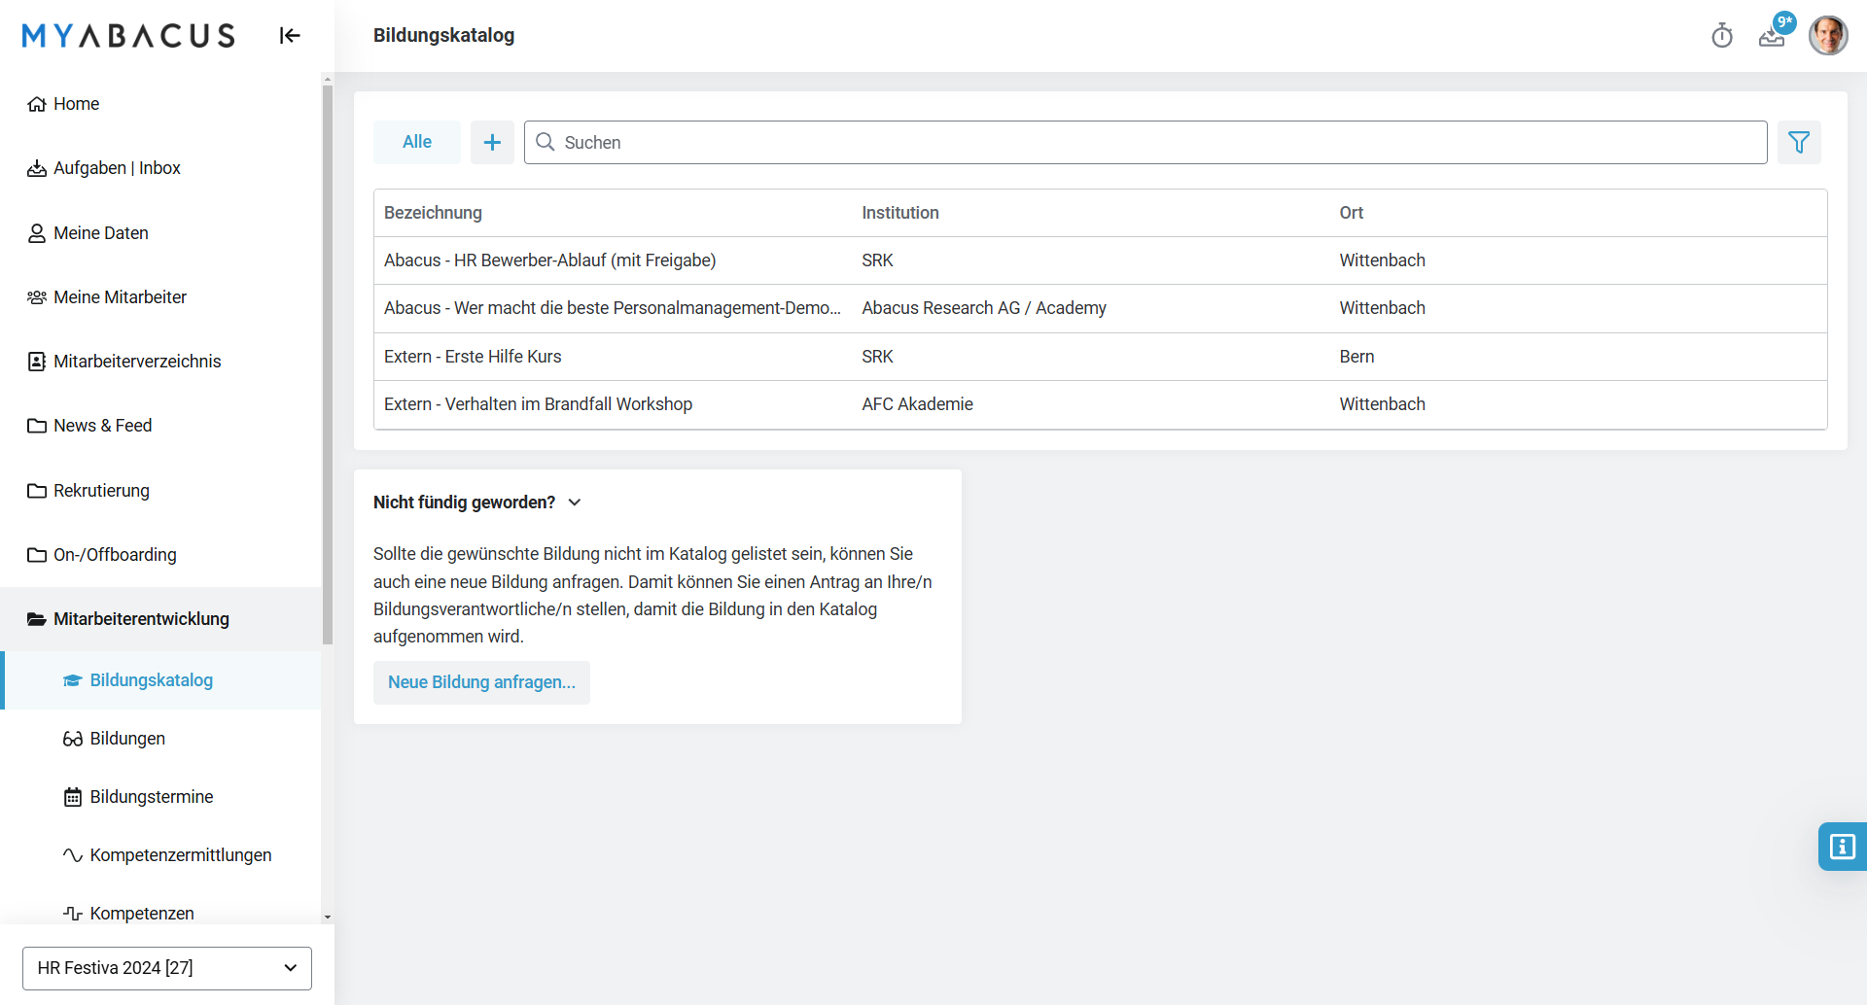Image resolution: width=1867 pixels, height=1005 pixels.
Task: Navigate to Meine Mitarbeiter
Action: pyautogui.click(x=160, y=297)
